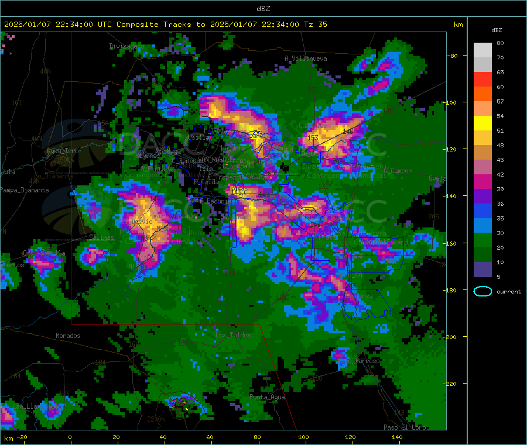This screenshot has width=527, height=445.
Task: Select the 'Morados' place label
Action: pos(68,336)
